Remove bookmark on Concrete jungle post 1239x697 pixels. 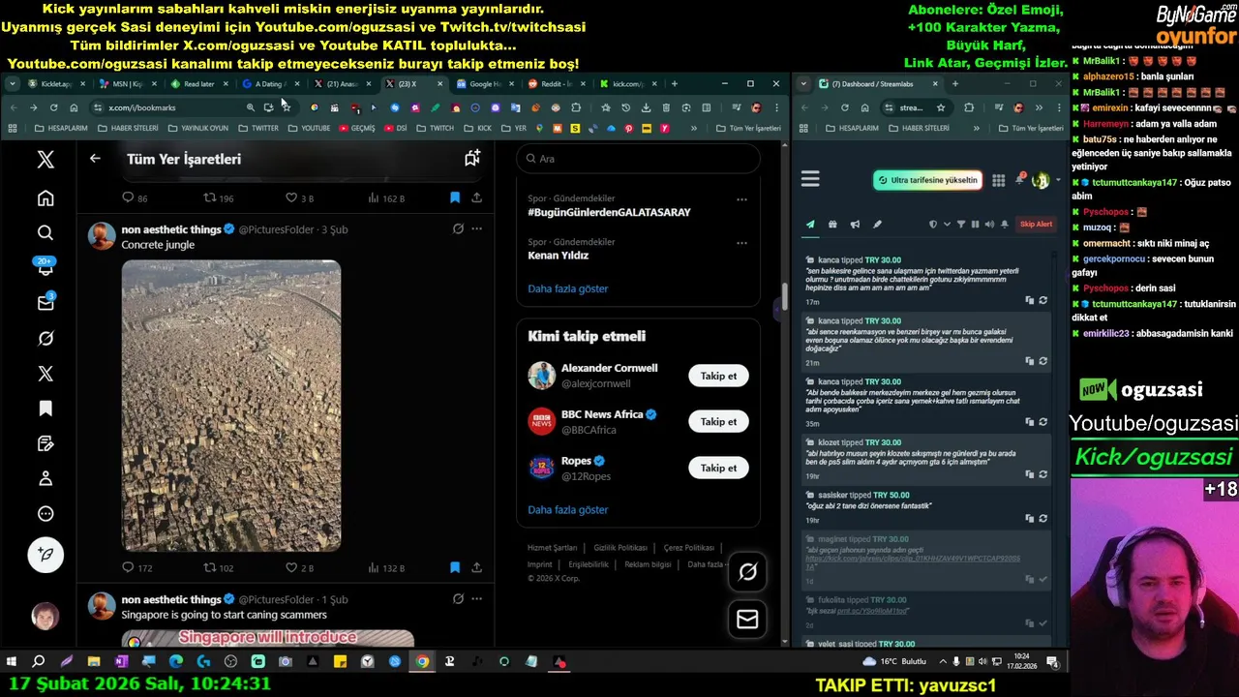click(455, 568)
